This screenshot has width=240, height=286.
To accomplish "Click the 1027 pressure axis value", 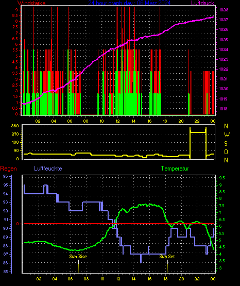I will point(224,20).
